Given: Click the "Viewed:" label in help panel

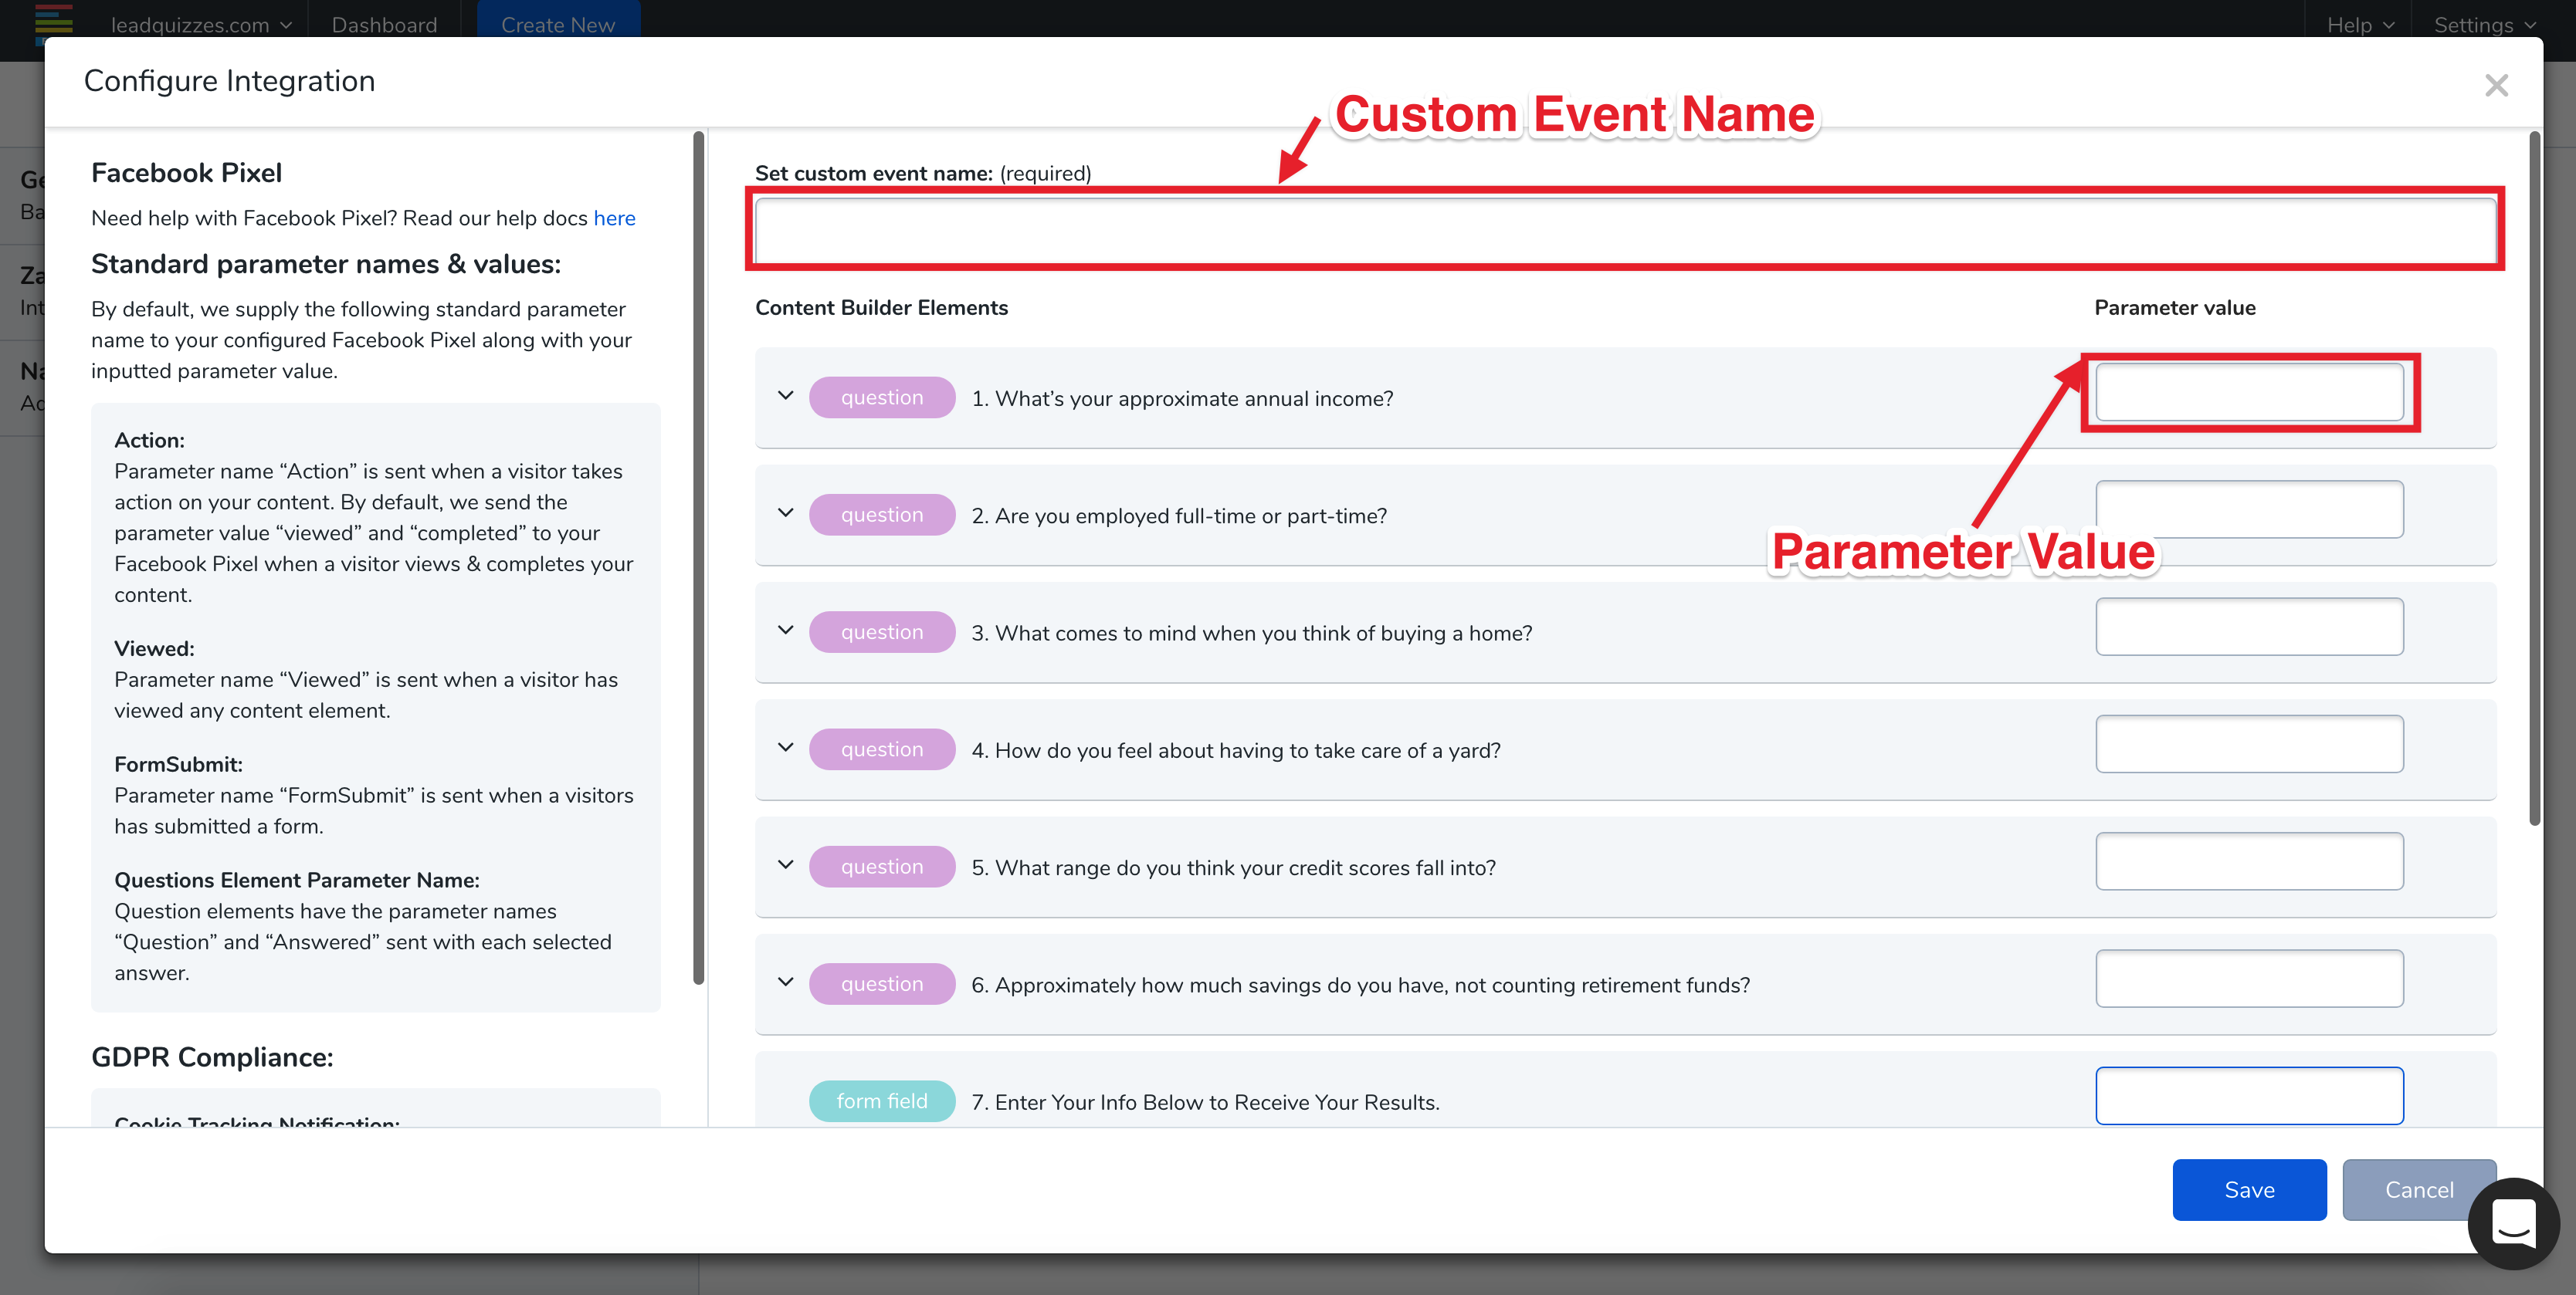Looking at the screenshot, I should tap(154, 648).
